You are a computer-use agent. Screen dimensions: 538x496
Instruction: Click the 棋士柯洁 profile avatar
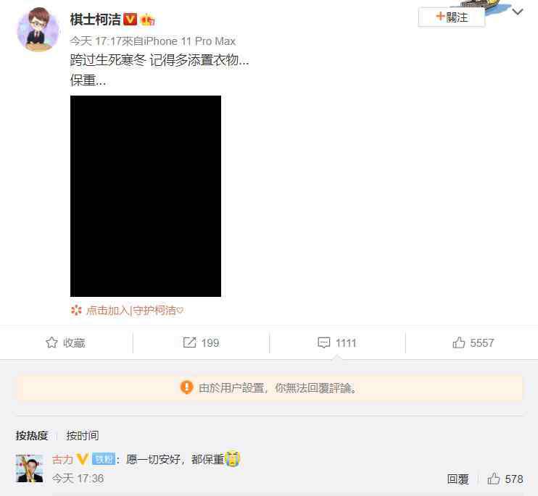tap(38, 29)
